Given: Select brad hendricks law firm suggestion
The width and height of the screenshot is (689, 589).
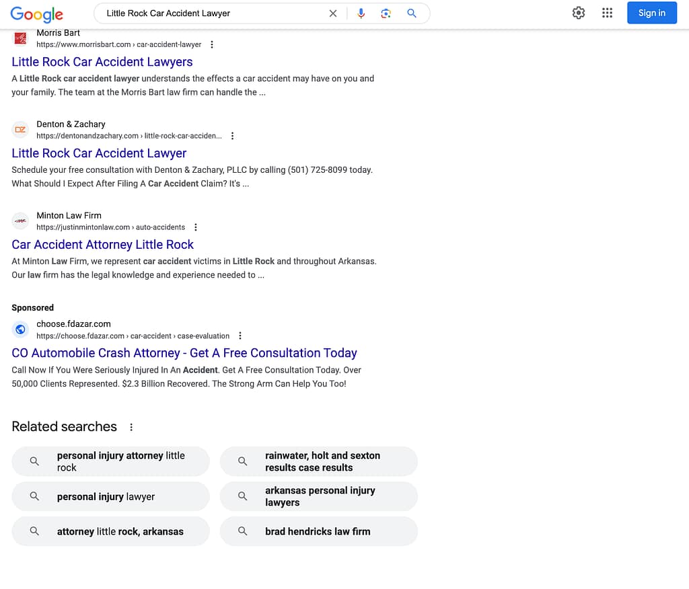Looking at the screenshot, I should (x=318, y=531).
